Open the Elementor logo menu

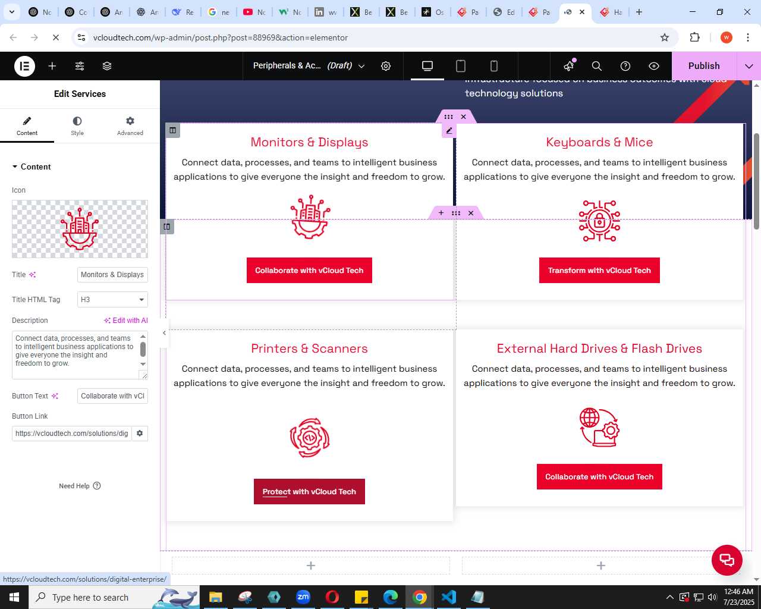coord(24,66)
